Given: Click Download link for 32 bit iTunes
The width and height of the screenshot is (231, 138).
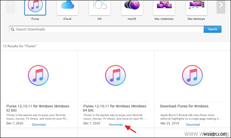Looking at the screenshot, I should [x=39, y=124].
